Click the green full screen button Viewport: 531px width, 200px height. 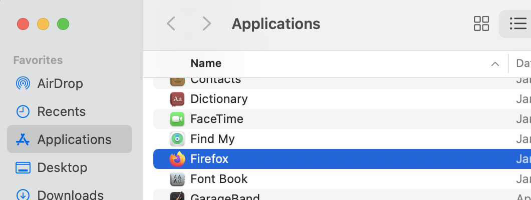pos(63,24)
